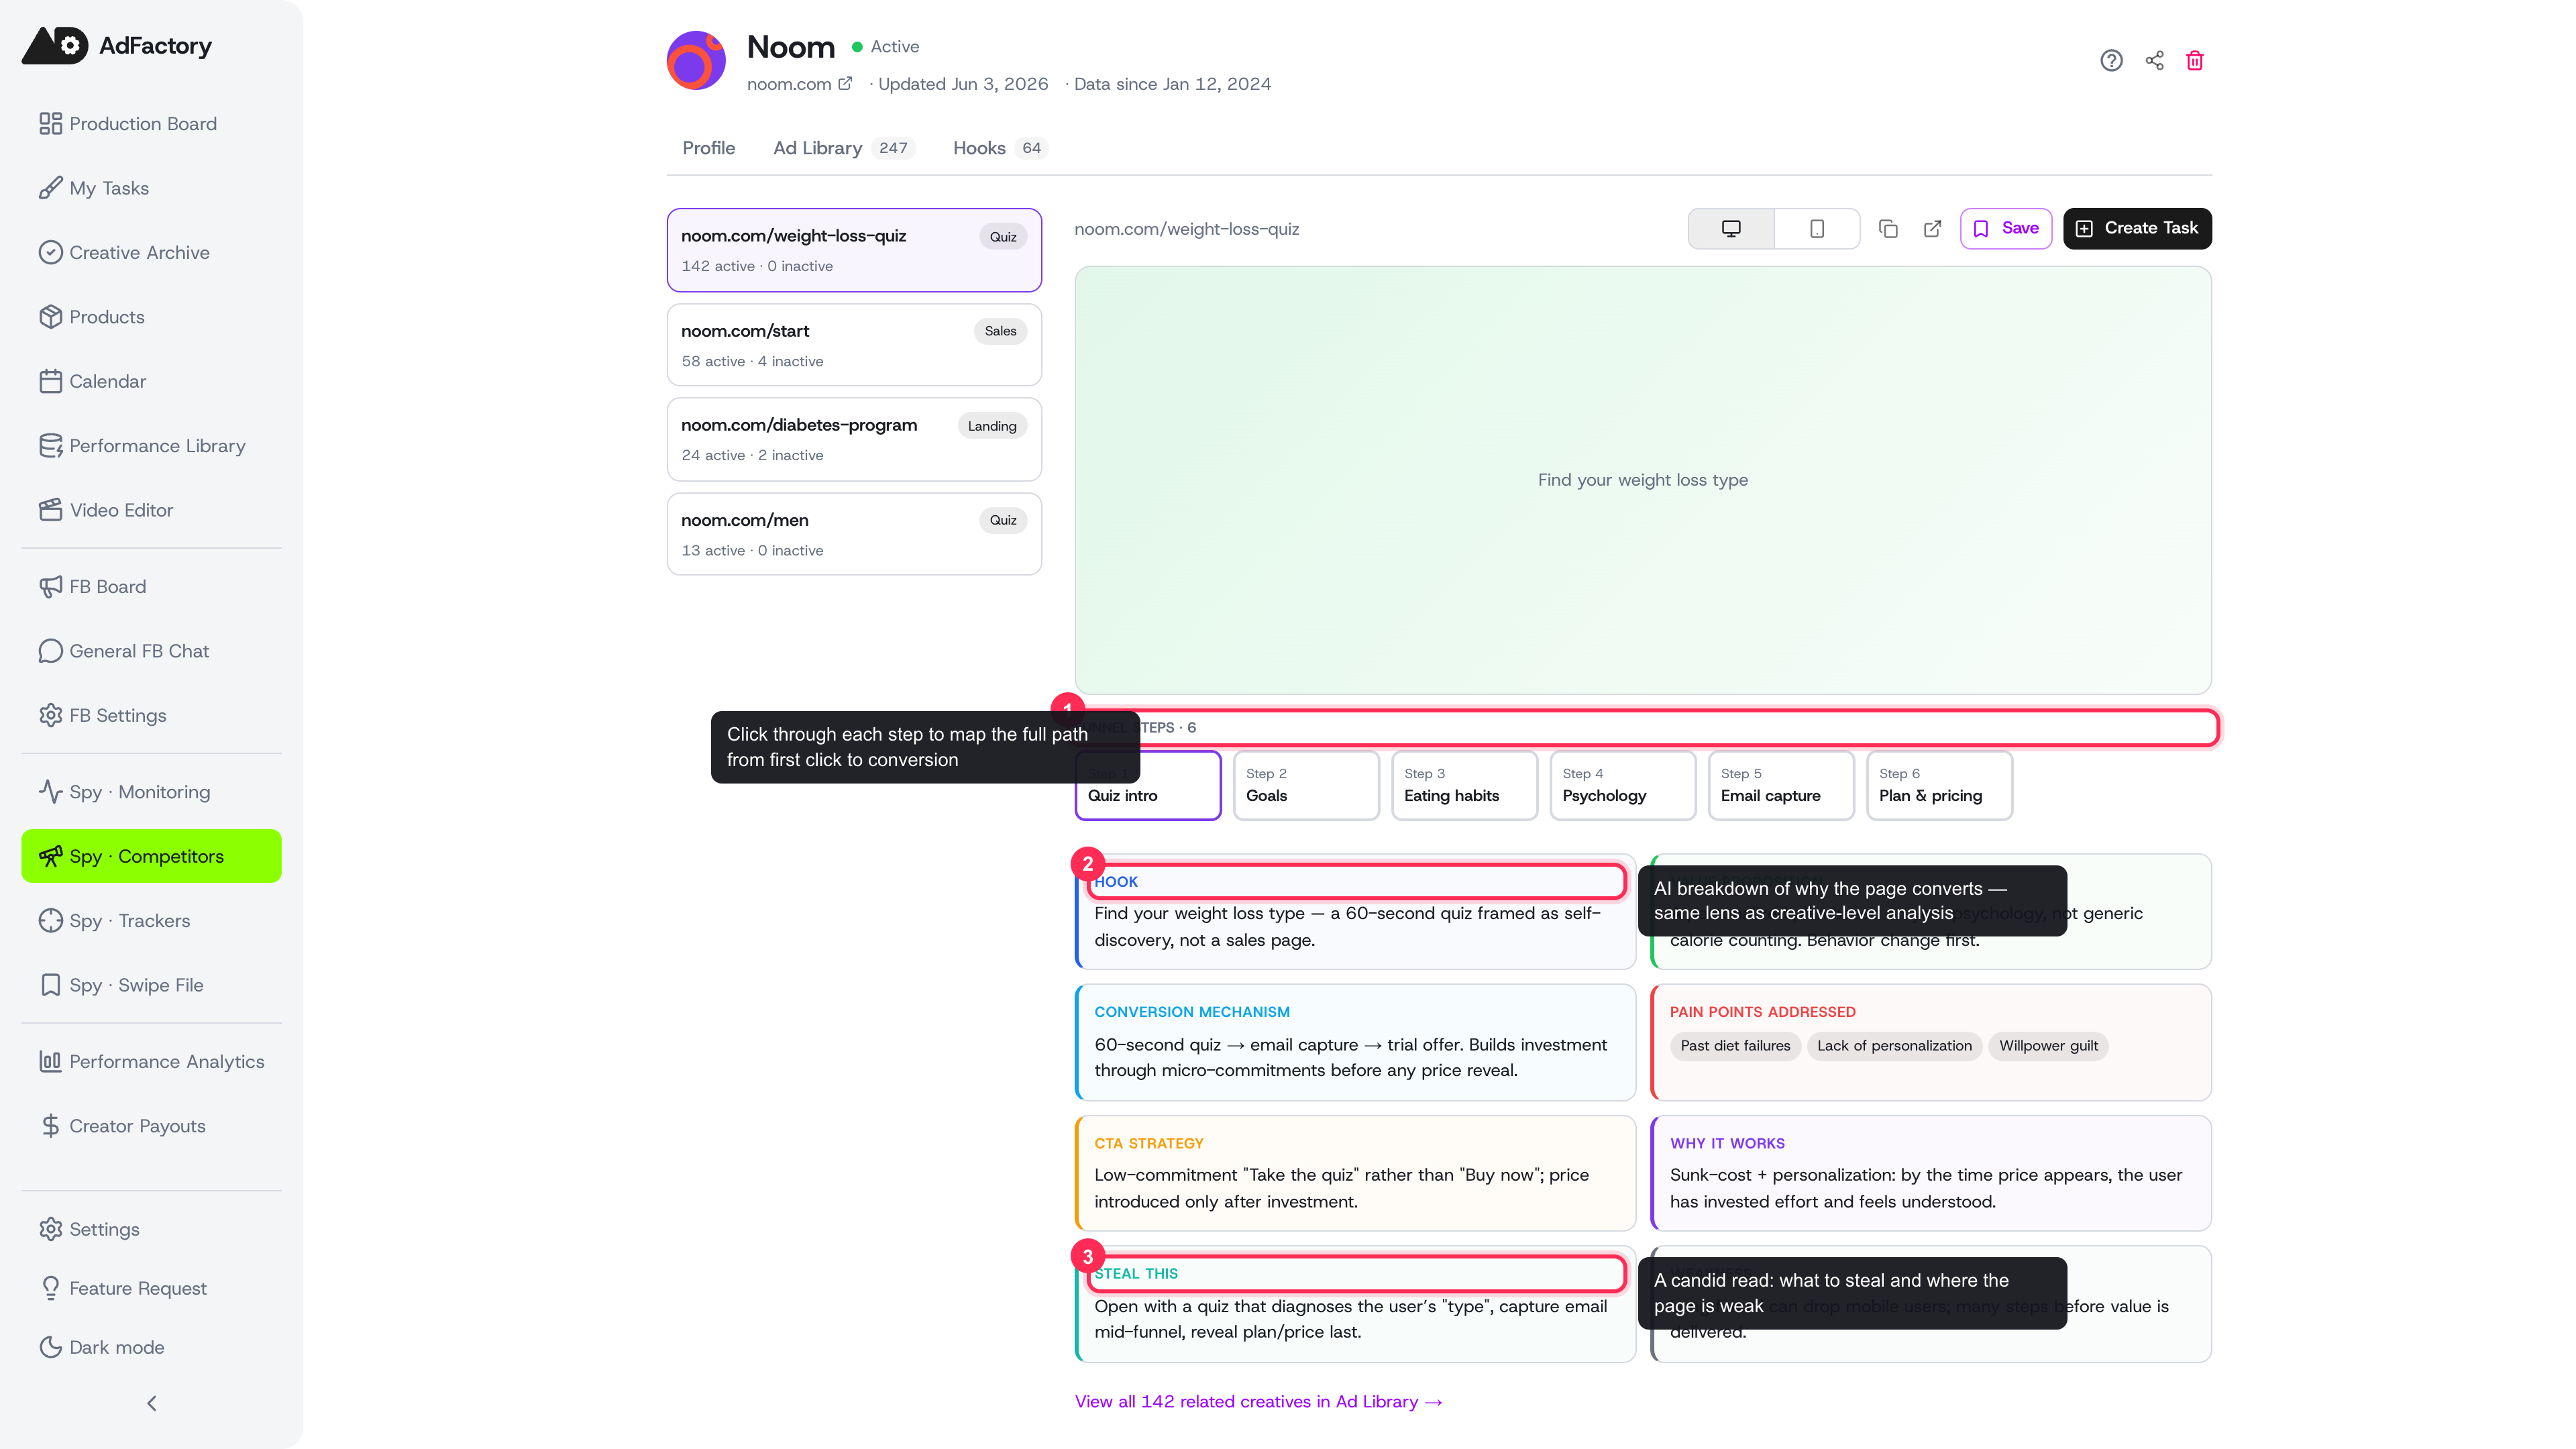Go to Spy Monitoring

[x=151, y=792]
